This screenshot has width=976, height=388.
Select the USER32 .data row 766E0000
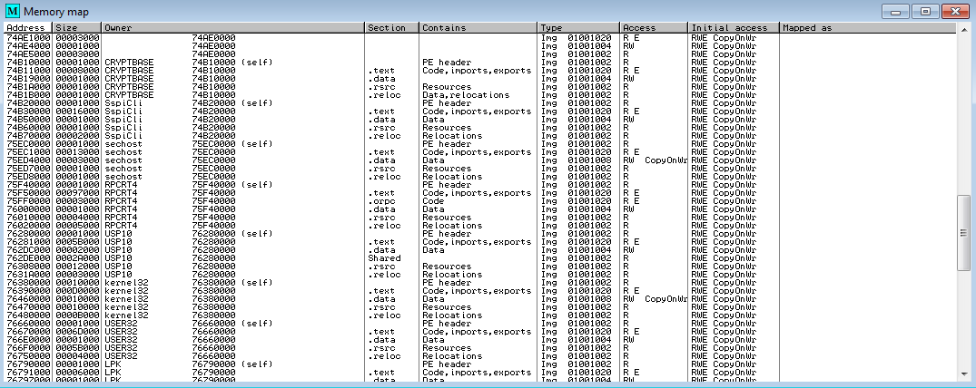[x=480, y=340]
